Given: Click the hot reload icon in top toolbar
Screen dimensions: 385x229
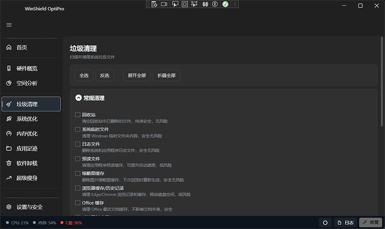Looking at the screenshot, I should tap(205, 4).
